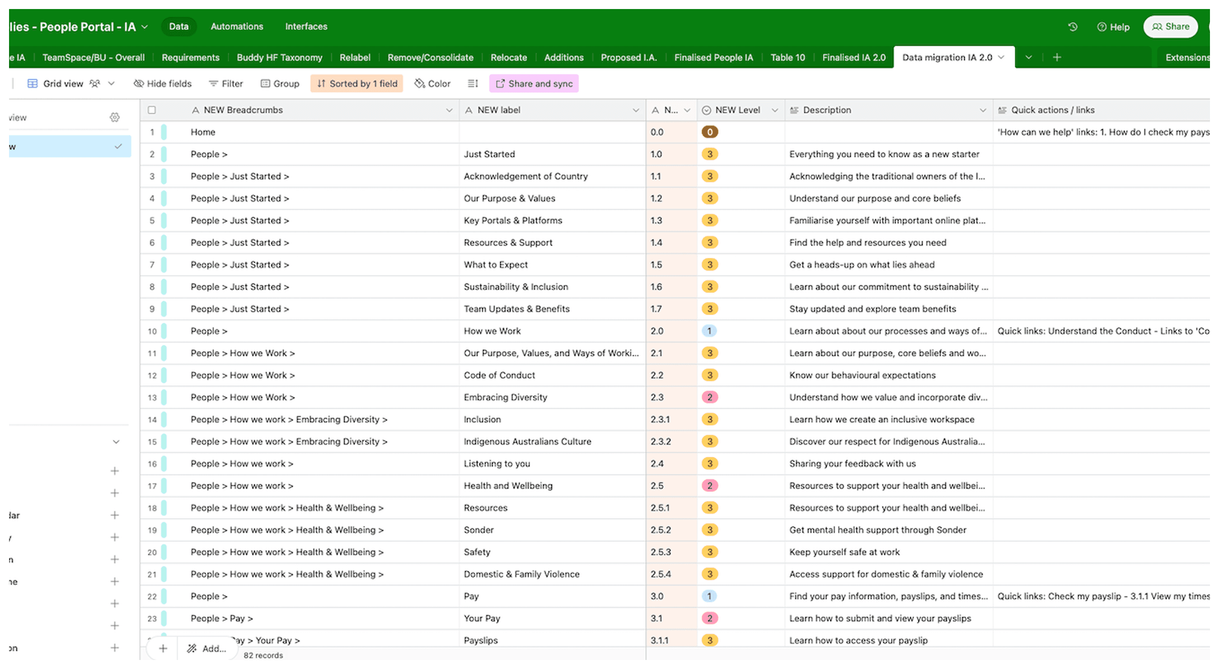This screenshot has width=1219, height=669.
Task: Open the Finalised People IA table tab
Action: tap(713, 57)
